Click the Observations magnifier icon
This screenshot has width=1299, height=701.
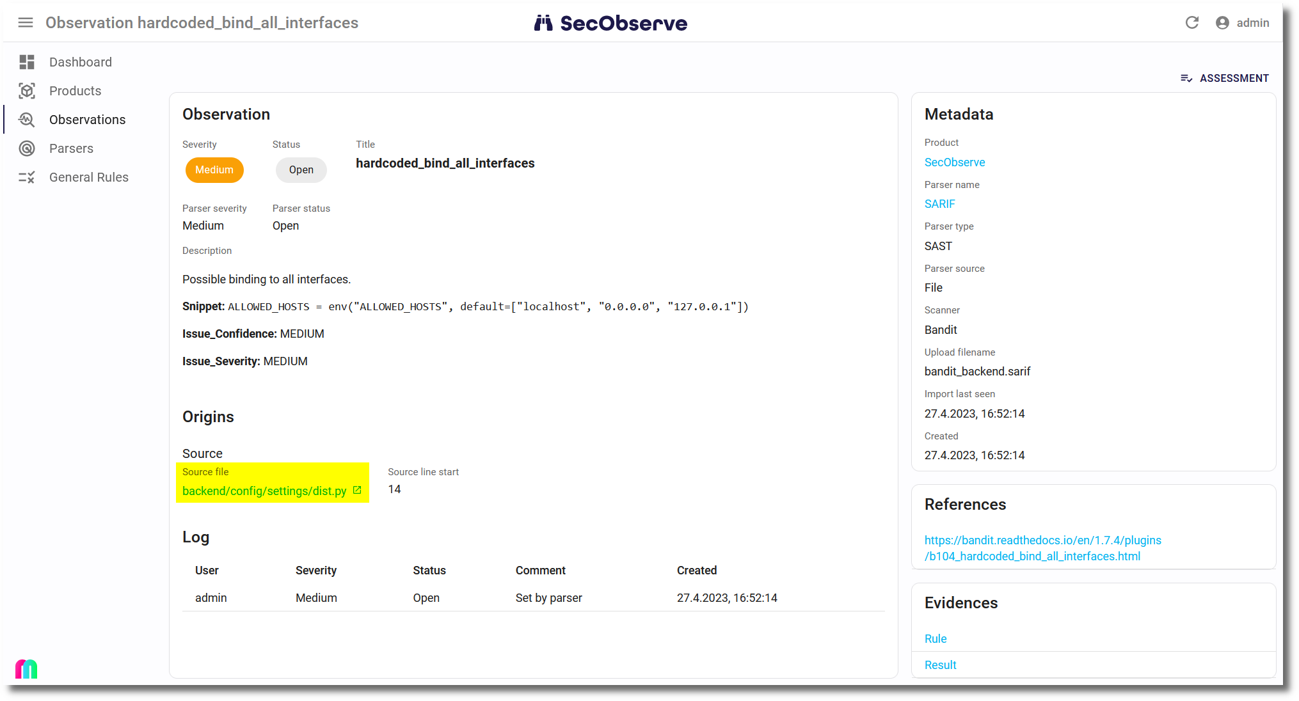coord(27,120)
